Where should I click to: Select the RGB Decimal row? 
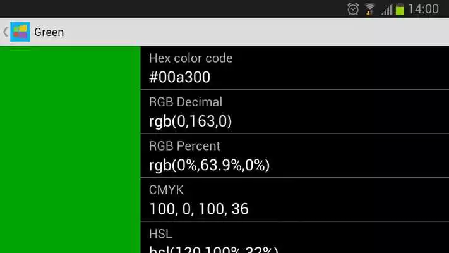click(x=295, y=111)
